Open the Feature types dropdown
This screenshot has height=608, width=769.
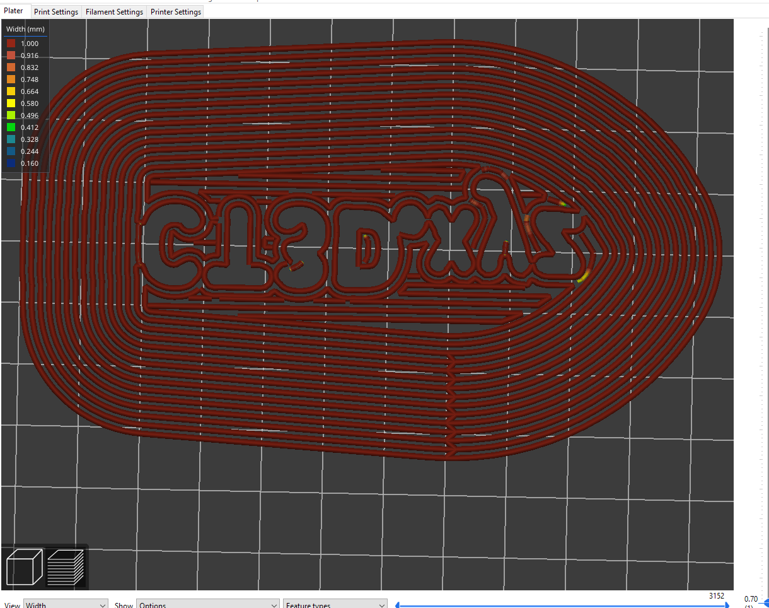(335, 604)
